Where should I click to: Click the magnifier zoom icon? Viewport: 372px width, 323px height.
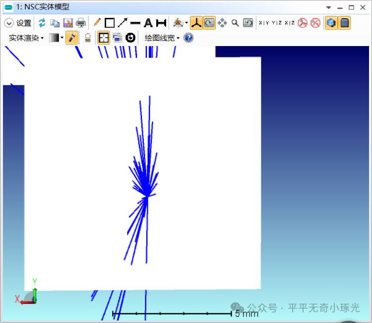pyautogui.click(x=235, y=23)
